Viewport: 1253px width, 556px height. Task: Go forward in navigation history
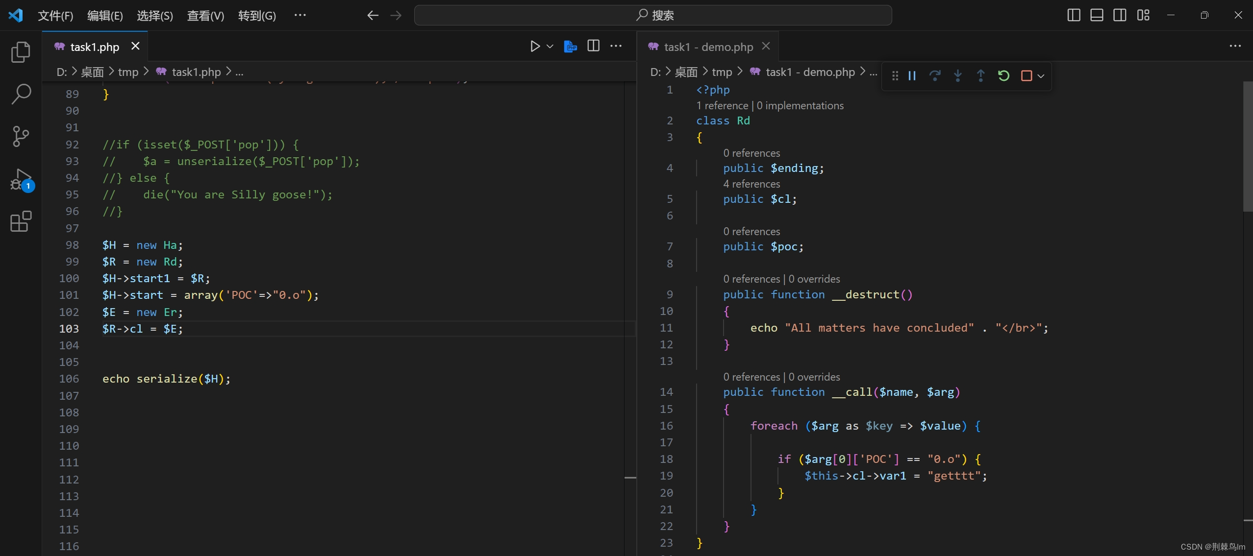point(396,16)
